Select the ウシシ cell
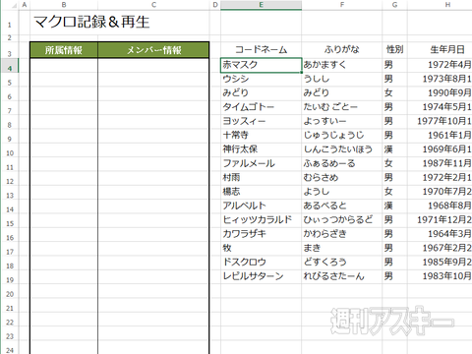This screenshot has width=472, height=354. tap(261, 79)
